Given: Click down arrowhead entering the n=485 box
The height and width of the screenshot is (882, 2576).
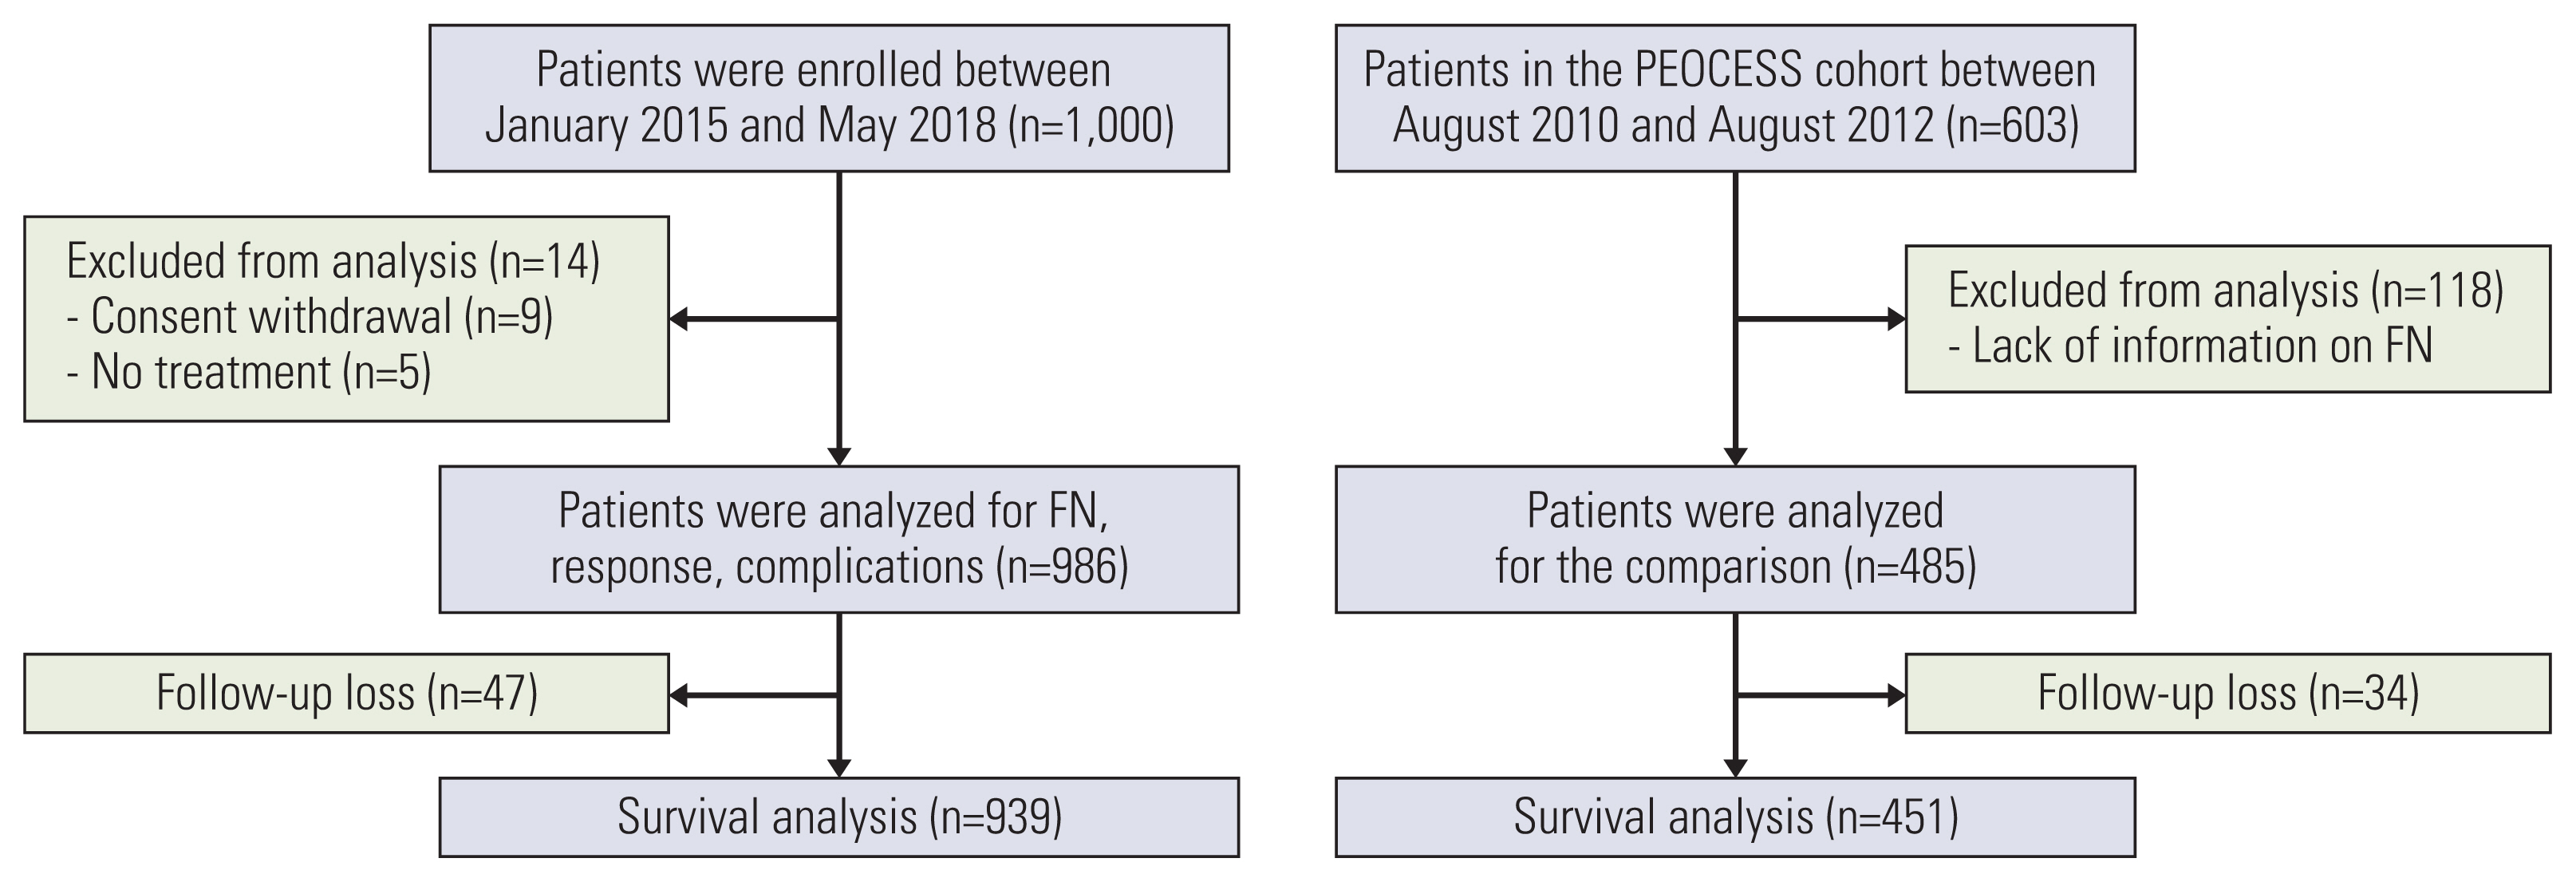Looking at the screenshot, I should pyautogui.click(x=1735, y=456).
